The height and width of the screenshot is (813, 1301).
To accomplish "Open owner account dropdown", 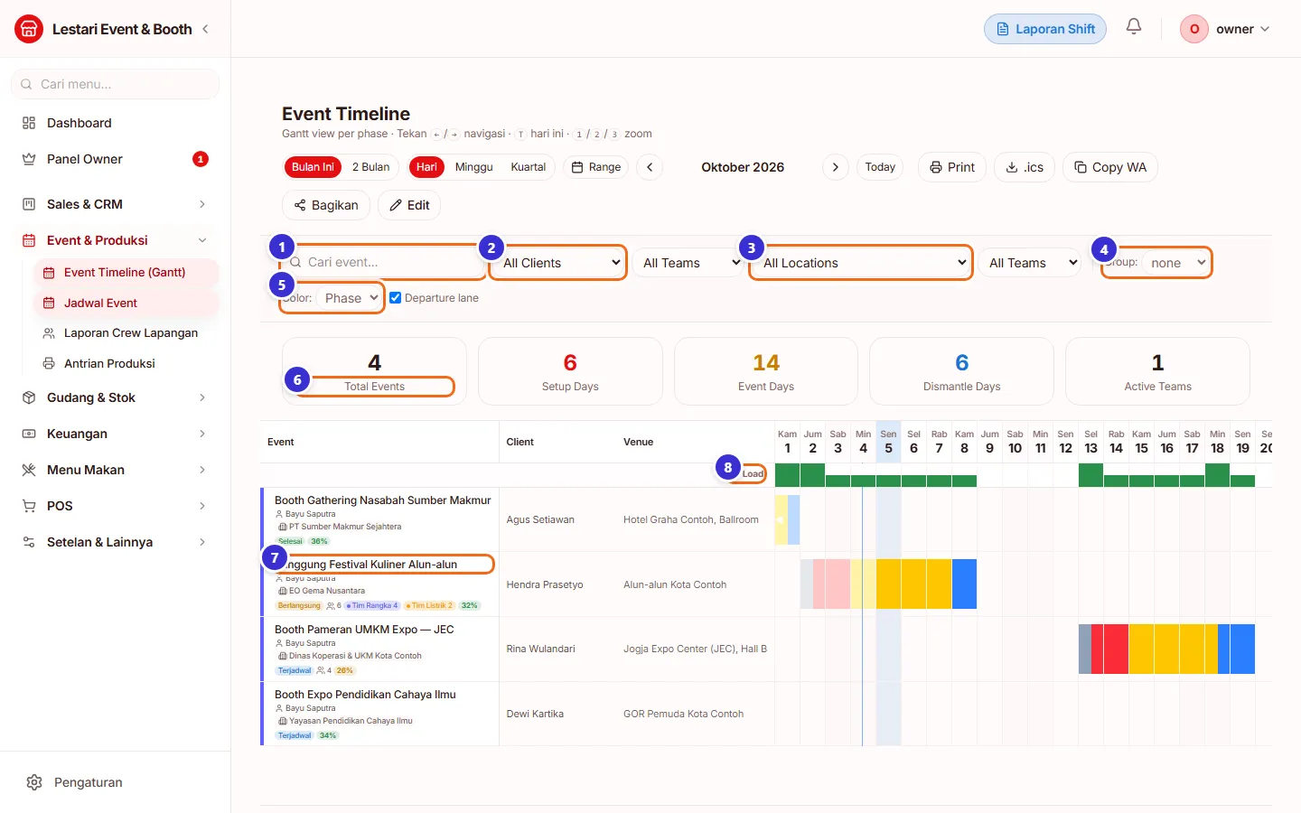I will (x=1225, y=29).
